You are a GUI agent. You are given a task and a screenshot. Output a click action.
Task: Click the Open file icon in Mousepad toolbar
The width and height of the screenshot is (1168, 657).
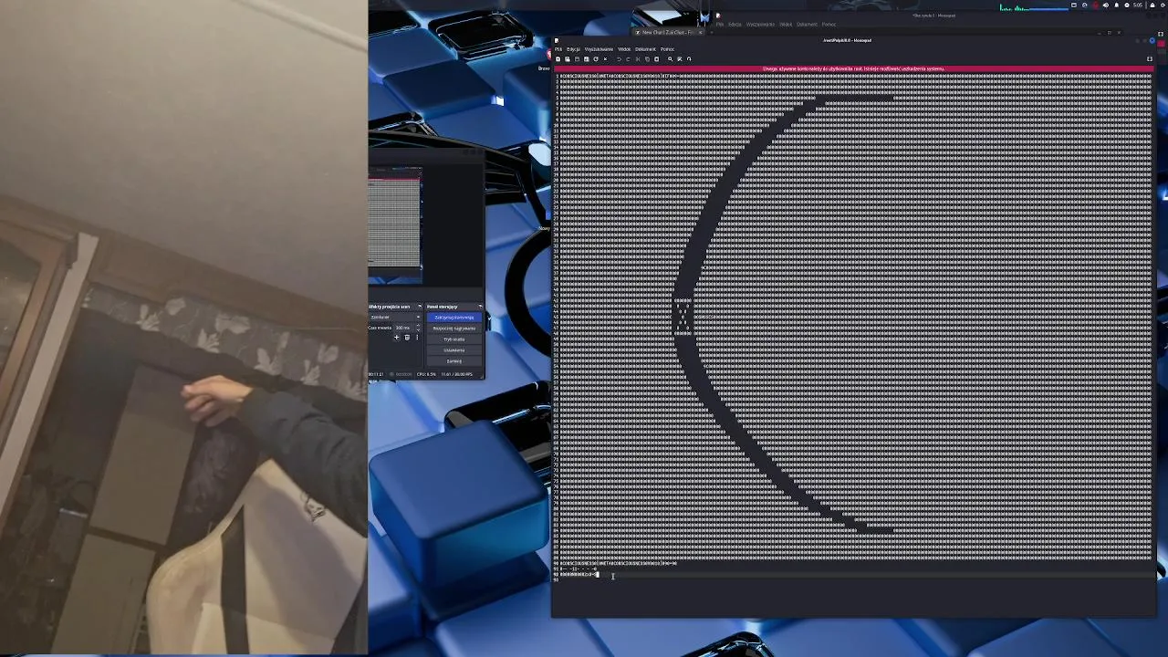click(x=568, y=59)
